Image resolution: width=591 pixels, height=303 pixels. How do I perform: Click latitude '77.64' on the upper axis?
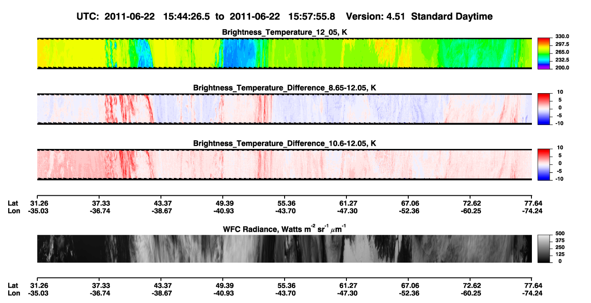click(x=532, y=203)
